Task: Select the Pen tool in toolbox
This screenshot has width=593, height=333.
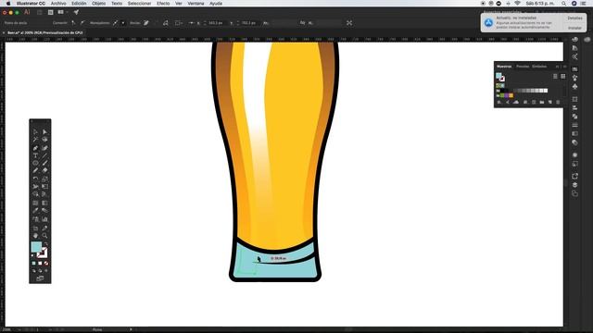Action: point(35,148)
